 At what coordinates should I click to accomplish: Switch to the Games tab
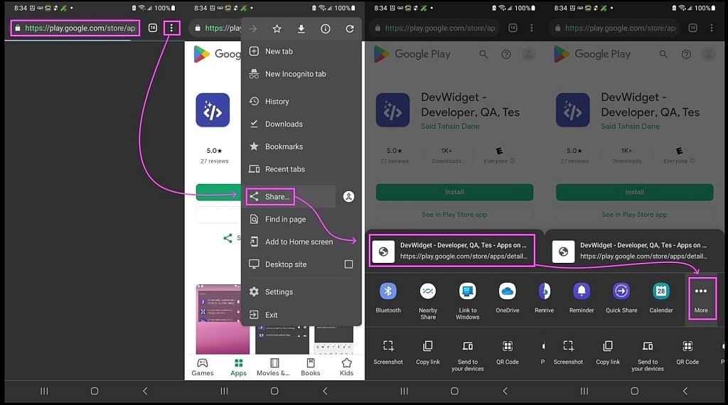tap(203, 367)
